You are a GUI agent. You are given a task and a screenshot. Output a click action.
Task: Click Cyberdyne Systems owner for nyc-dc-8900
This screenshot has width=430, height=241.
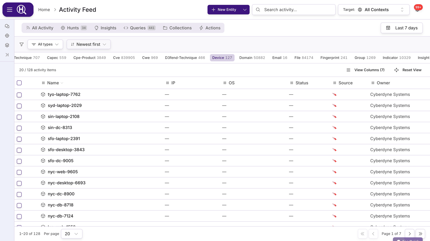(x=390, y=194)
